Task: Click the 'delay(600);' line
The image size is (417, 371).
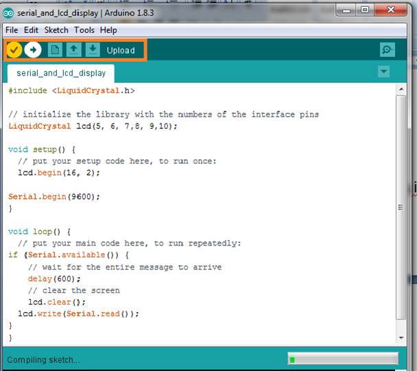Action: 54,278
